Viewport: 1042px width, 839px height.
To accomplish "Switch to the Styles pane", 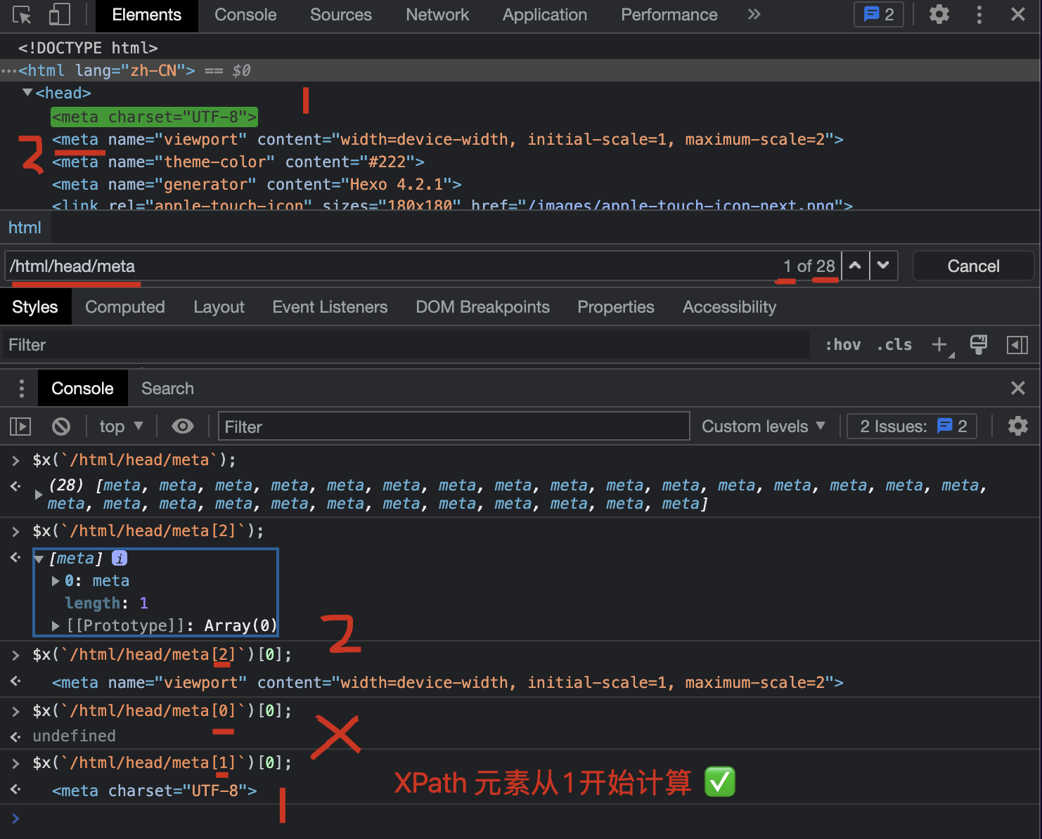I will click(x=35, y=307).
